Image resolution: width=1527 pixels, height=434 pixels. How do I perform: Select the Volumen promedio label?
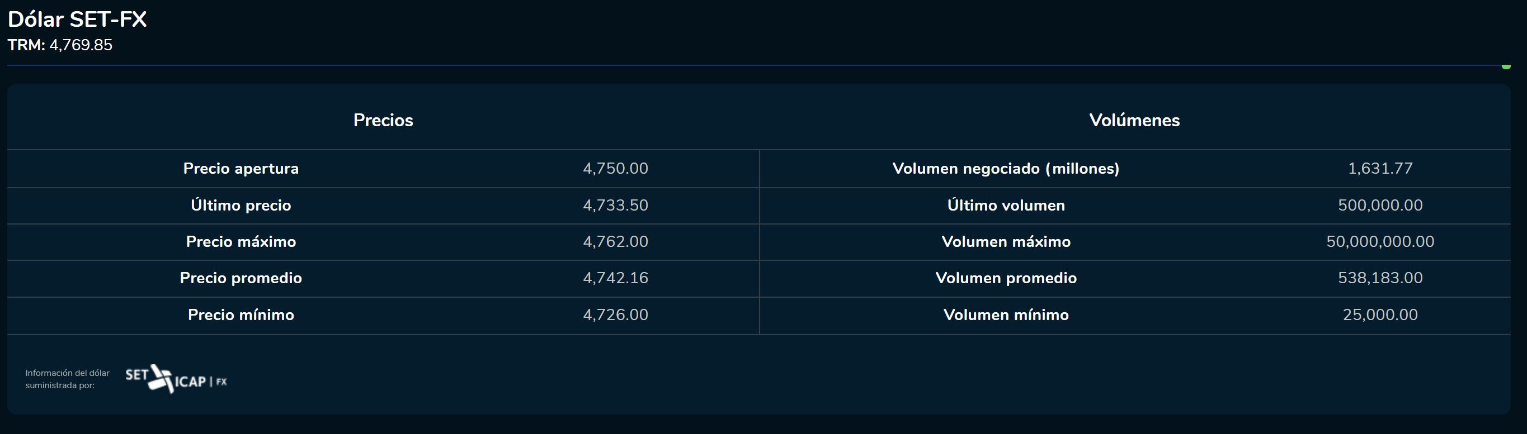(x=1005, y=278)
